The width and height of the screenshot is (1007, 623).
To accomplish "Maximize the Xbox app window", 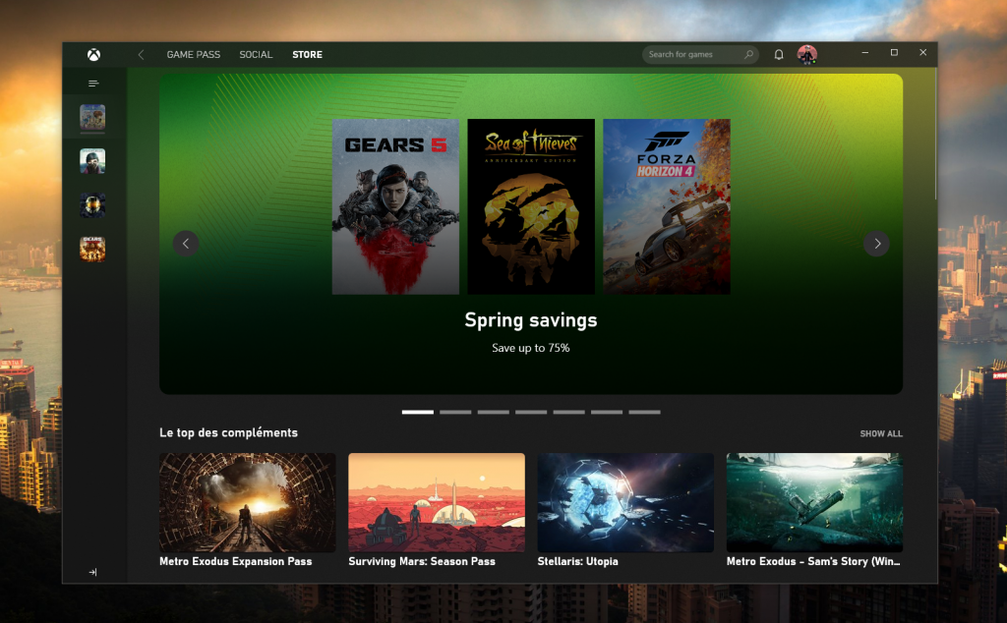I will (x=894, y=53).
